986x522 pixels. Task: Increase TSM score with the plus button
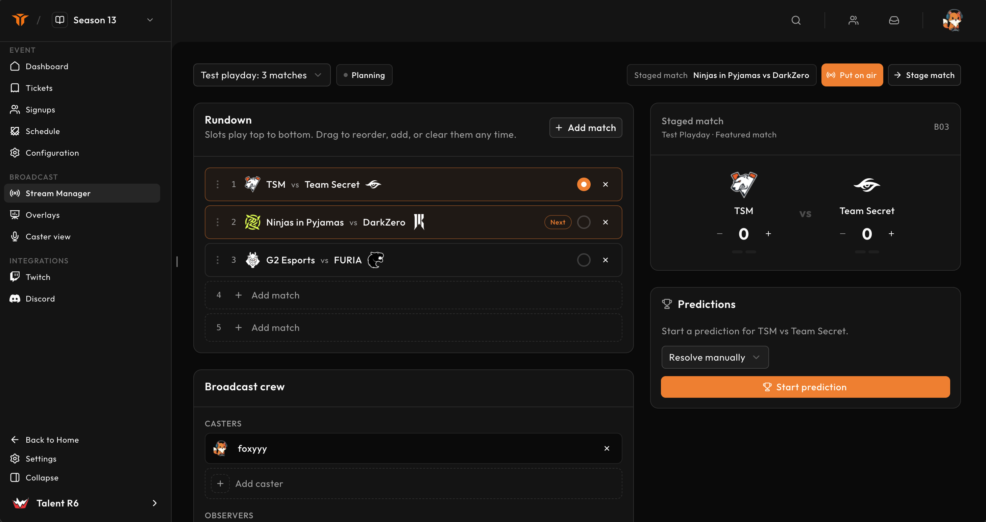[768, 234]
